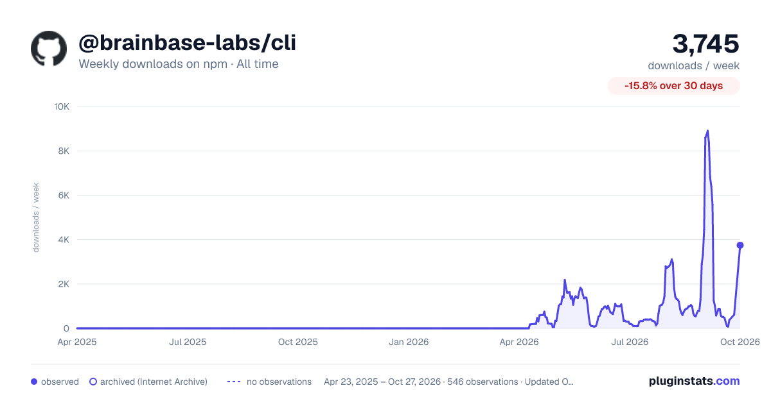Screen dimensions: 771x404
Task: Click the Jul 2026 x-axis label
Action: pyautogui.click(x=630, y=342)
